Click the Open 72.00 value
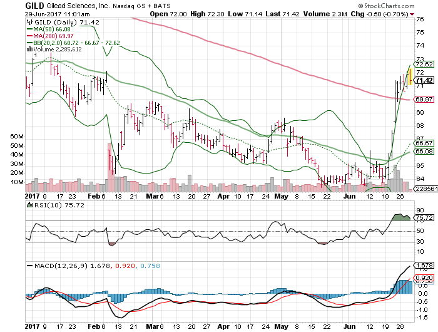The height and width of the screenshot is (332, 438). (168, 14)
